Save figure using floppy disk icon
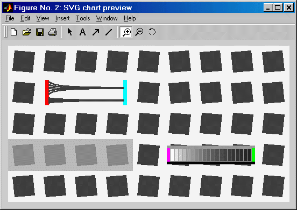297x210 pixels. click(x=40, y=32)
